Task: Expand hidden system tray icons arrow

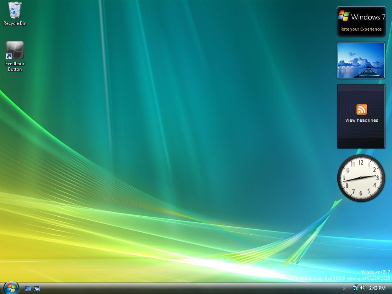Action: click(344, 288)
